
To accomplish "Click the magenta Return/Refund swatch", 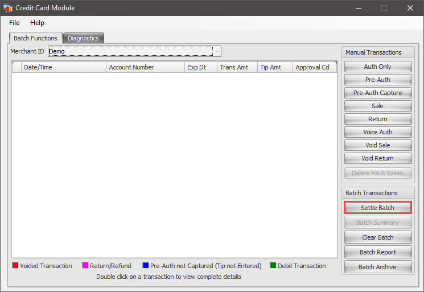I will 85,265.
